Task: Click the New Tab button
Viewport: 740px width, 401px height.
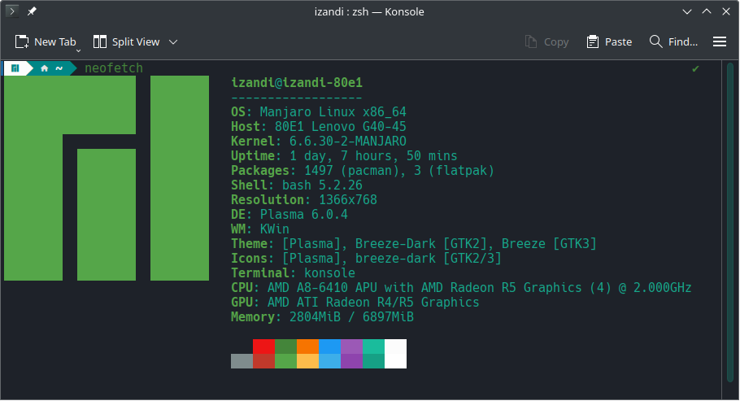Action: tap(45, 42)
